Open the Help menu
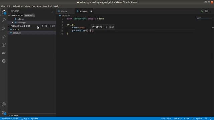Image resolution: width=214 pixels, height=120 pixels. 57,6
